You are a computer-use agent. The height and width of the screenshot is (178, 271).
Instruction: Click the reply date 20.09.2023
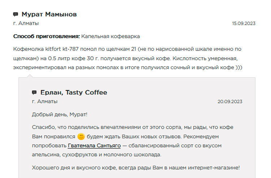coord(230,102)
